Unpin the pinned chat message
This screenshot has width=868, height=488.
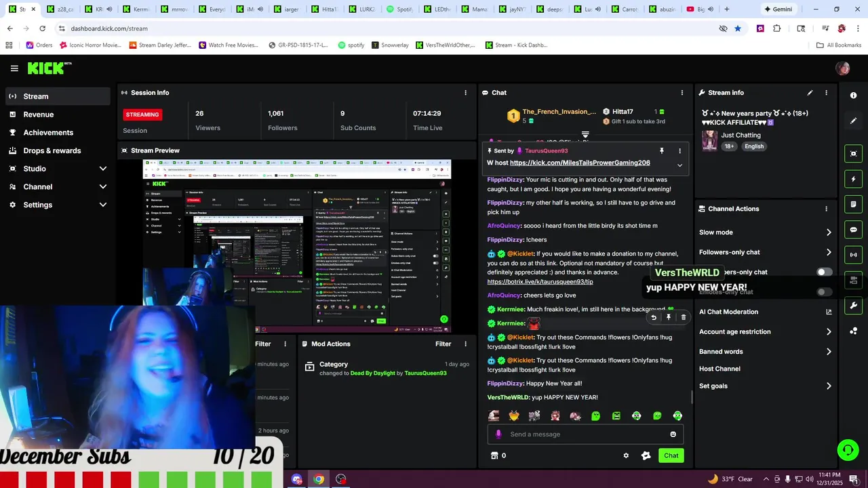[662, 151]
